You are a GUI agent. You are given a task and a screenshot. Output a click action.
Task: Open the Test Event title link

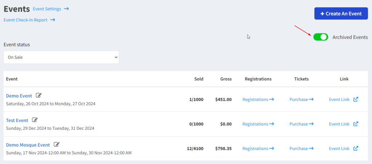coord(17,121)
